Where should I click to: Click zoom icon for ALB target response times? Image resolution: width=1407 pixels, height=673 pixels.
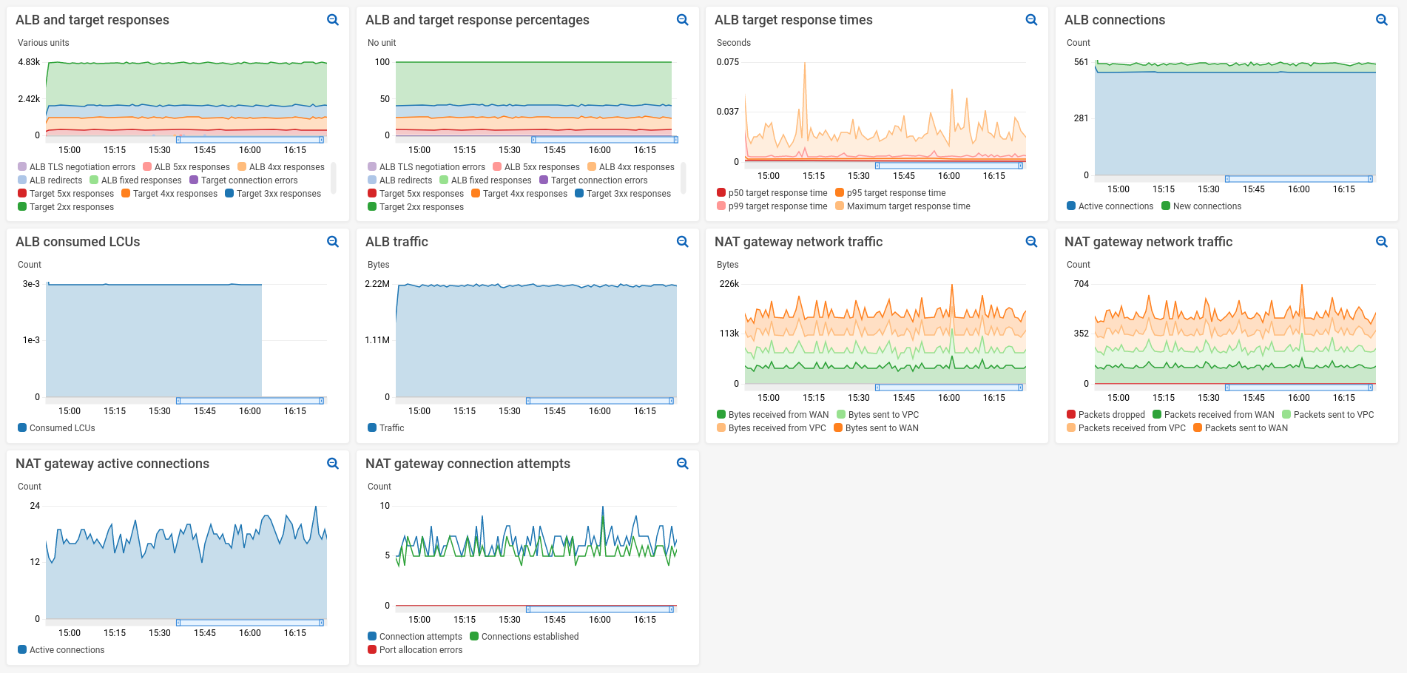coord(1032,20)
